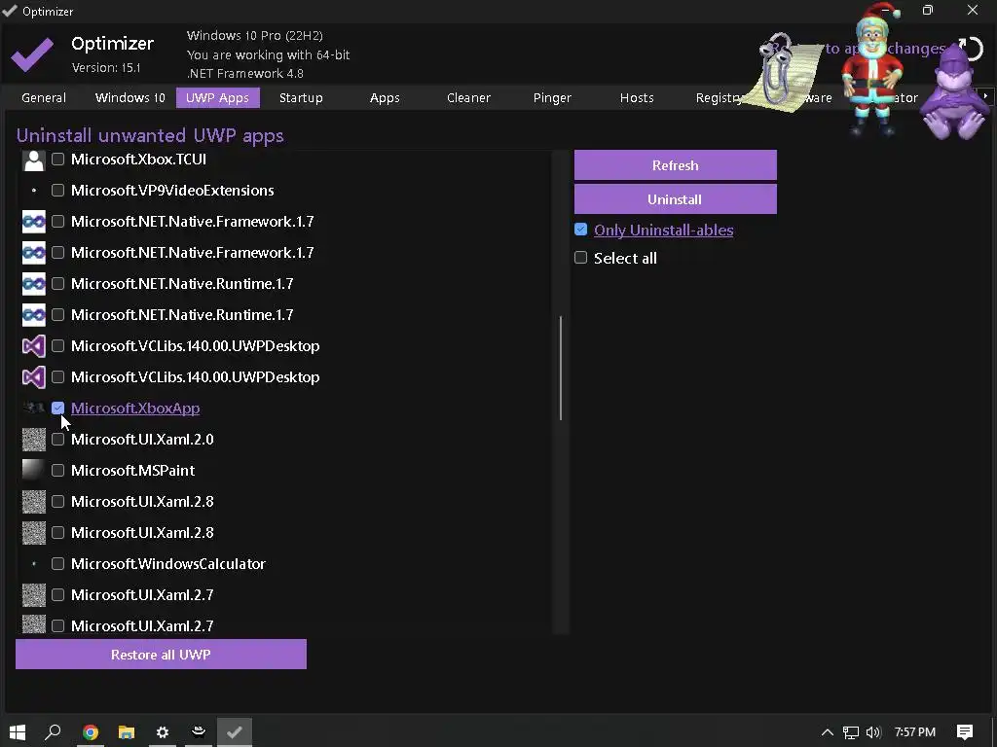Viewport: 997px width, 747px height.
Task: Open the Apps tab
Action: tap(385, 98)
